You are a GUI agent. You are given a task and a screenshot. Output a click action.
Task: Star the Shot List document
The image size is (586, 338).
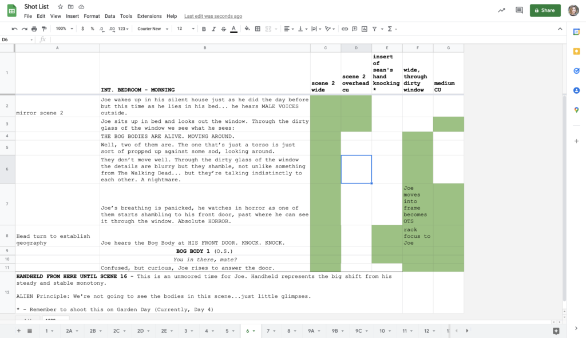[x=60, y=7]
